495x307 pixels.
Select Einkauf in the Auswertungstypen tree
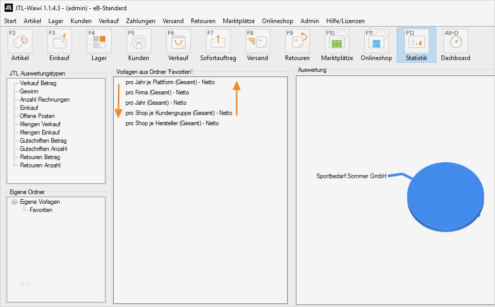pyautogui.click(x=29, y=108)
